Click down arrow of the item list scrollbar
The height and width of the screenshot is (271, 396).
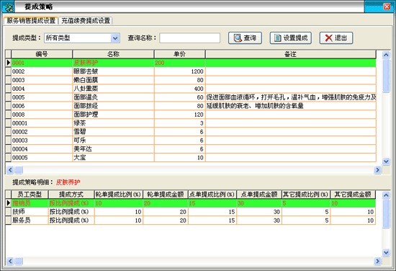[x=386, y=161]
